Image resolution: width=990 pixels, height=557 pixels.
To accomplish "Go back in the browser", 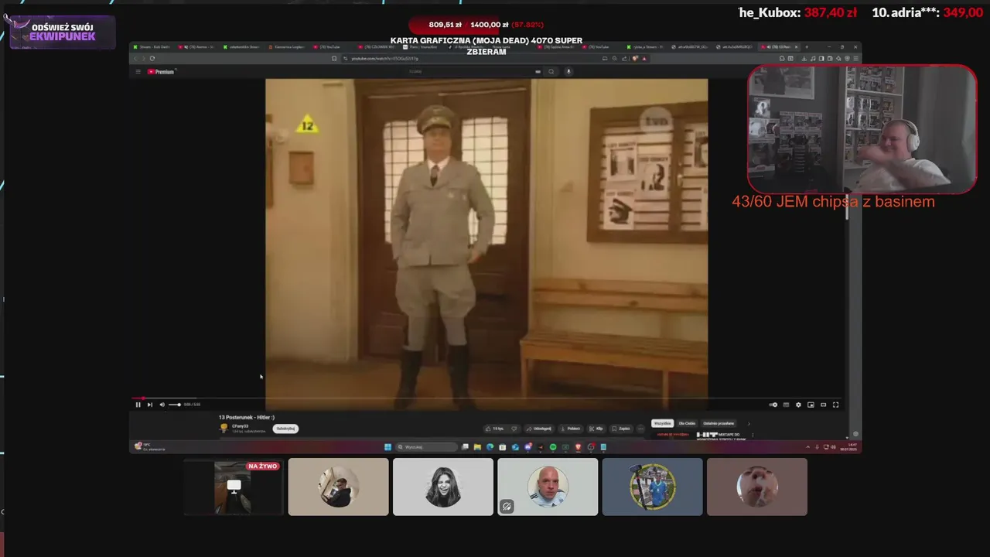I will (x=135, y=59).
